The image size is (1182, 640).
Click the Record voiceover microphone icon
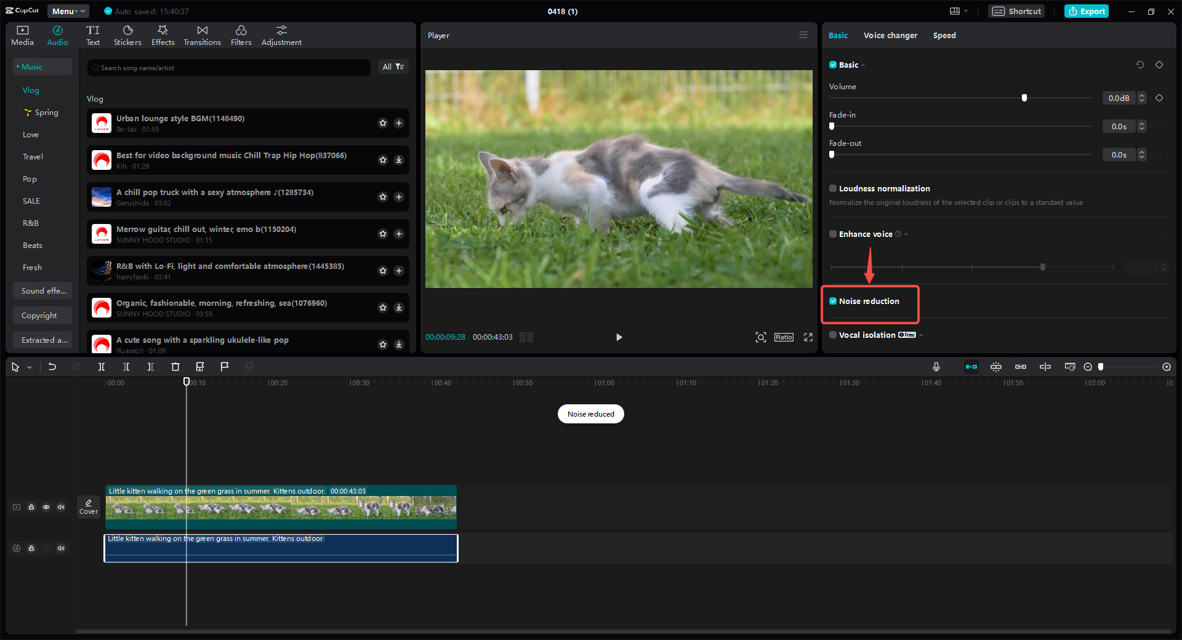[936, 367]
